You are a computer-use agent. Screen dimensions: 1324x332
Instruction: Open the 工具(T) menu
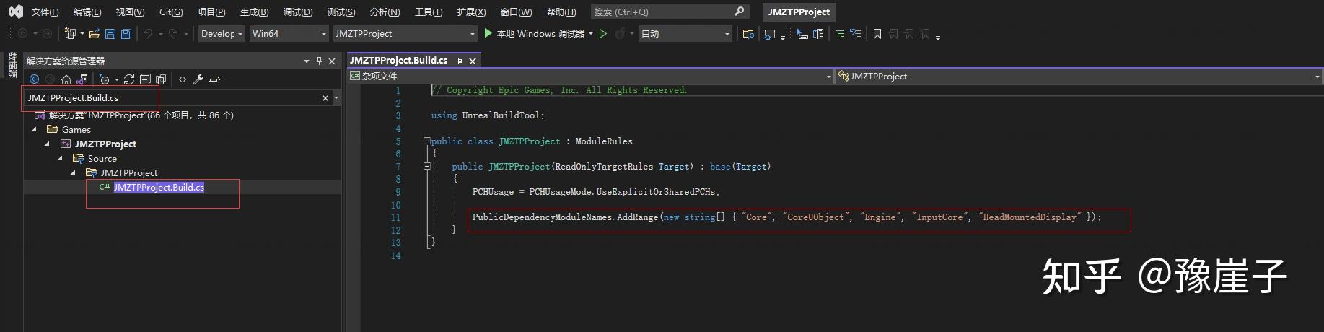429,12
